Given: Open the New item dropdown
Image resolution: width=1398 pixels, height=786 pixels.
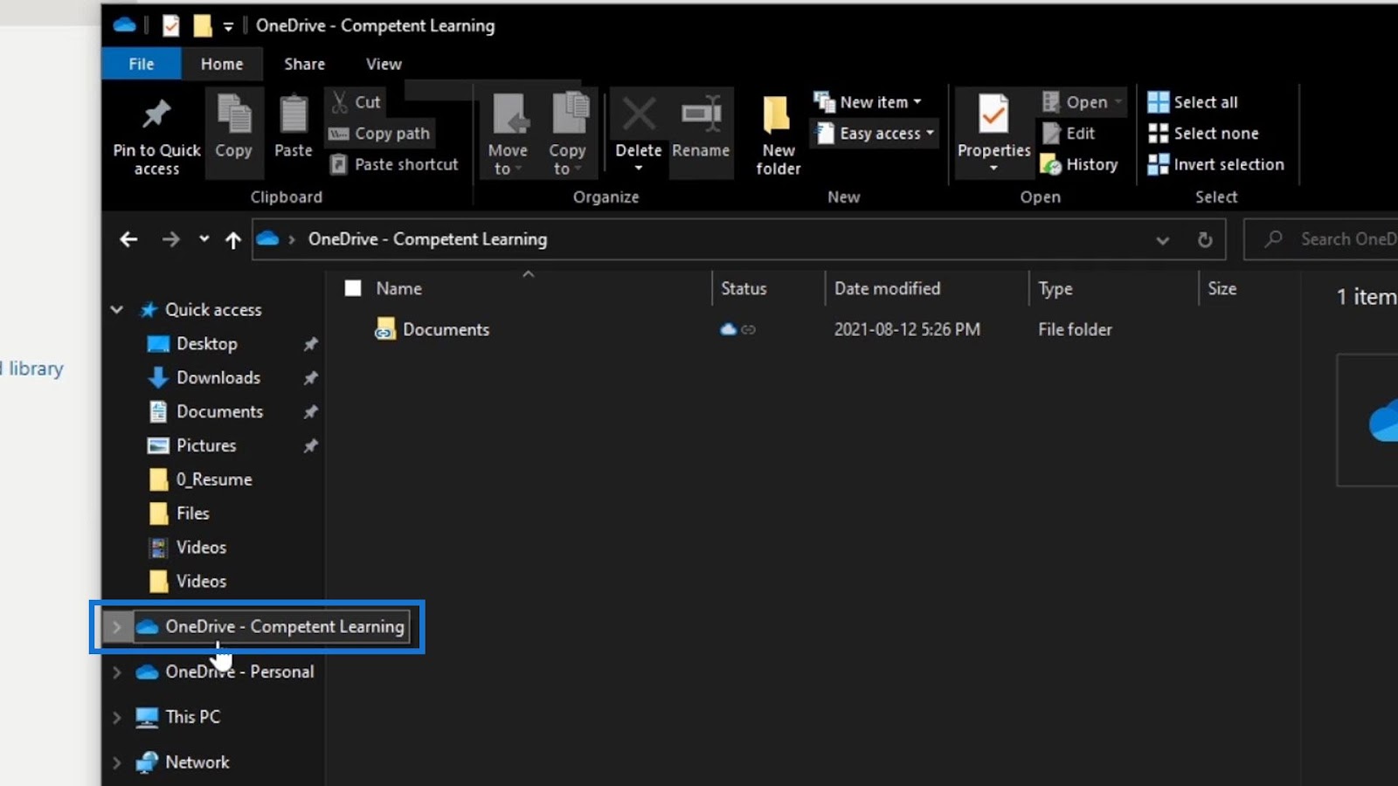Looking at the screenshot, I should [x=868, y=102].
